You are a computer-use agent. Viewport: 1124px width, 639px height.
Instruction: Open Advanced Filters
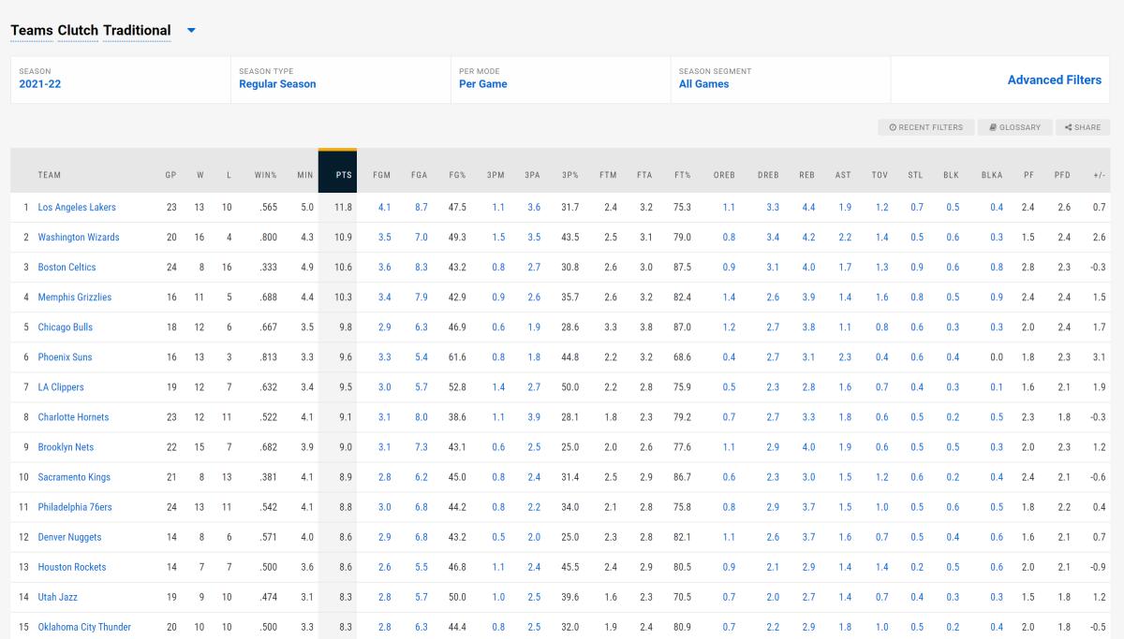1055,80
